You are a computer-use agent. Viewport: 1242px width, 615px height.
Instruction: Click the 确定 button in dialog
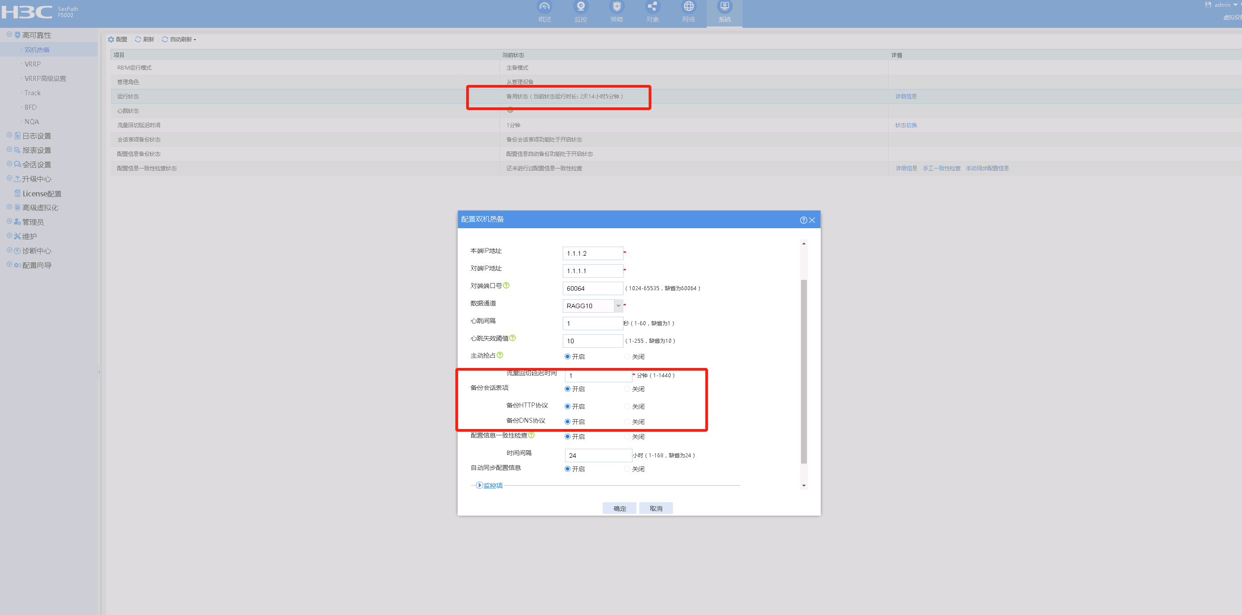[619, 509]
